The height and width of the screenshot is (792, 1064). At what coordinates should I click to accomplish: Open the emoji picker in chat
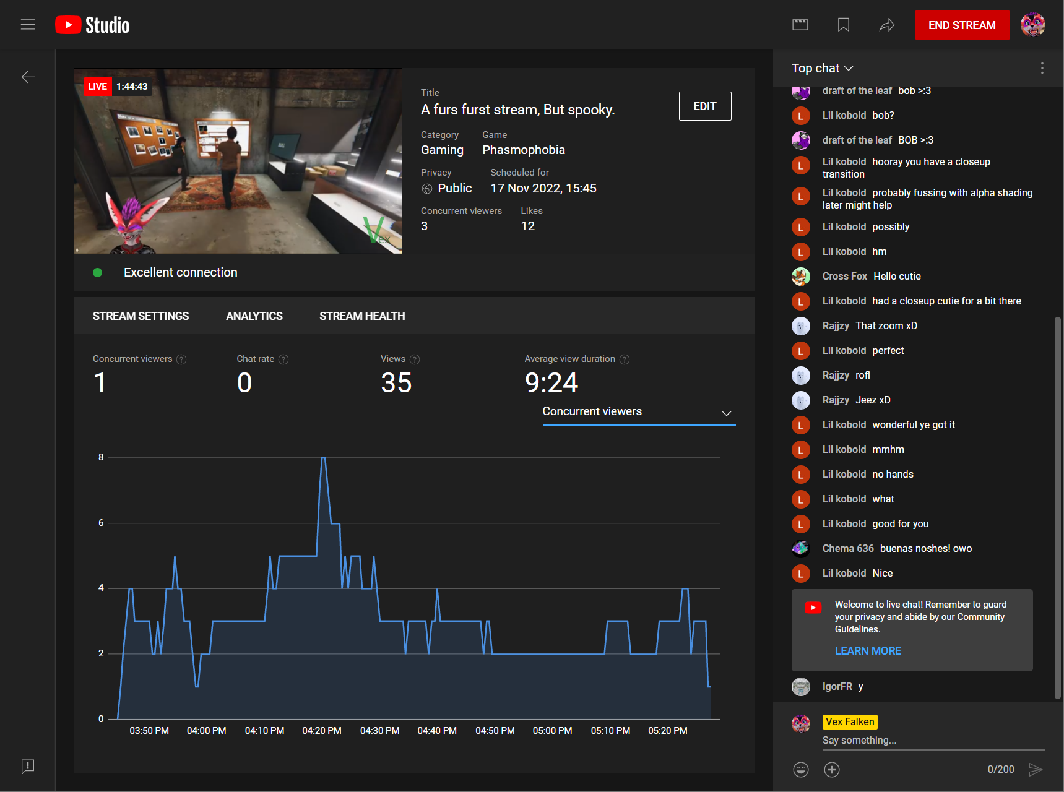point(801,769)
